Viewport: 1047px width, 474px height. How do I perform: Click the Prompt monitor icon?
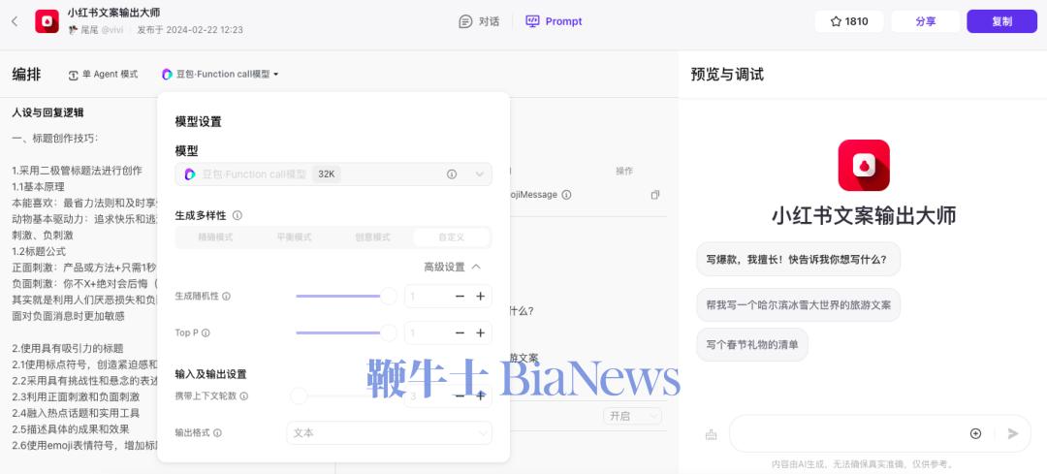tap(532, 21)
